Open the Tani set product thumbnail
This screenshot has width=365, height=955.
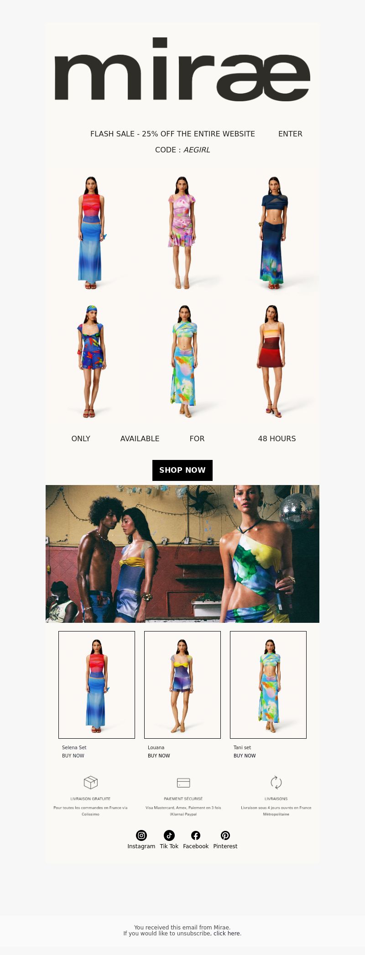tap(268, 685)
